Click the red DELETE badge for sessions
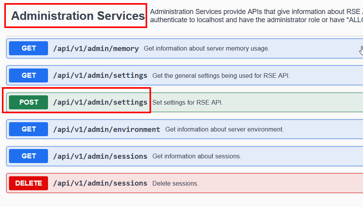This screenshot has width=363, height=207. [28, 183]
